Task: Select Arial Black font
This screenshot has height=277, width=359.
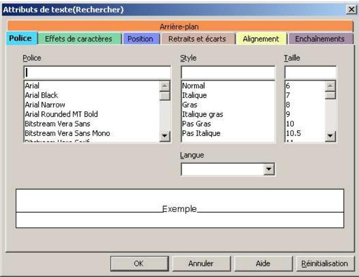Action: point(92,95)
